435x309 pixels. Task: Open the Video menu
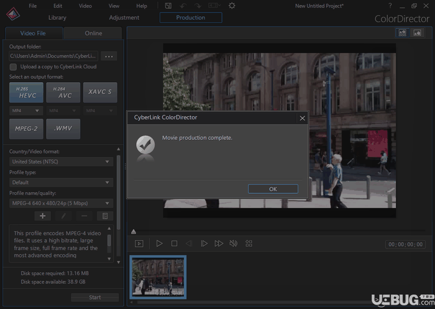(85, 6)
